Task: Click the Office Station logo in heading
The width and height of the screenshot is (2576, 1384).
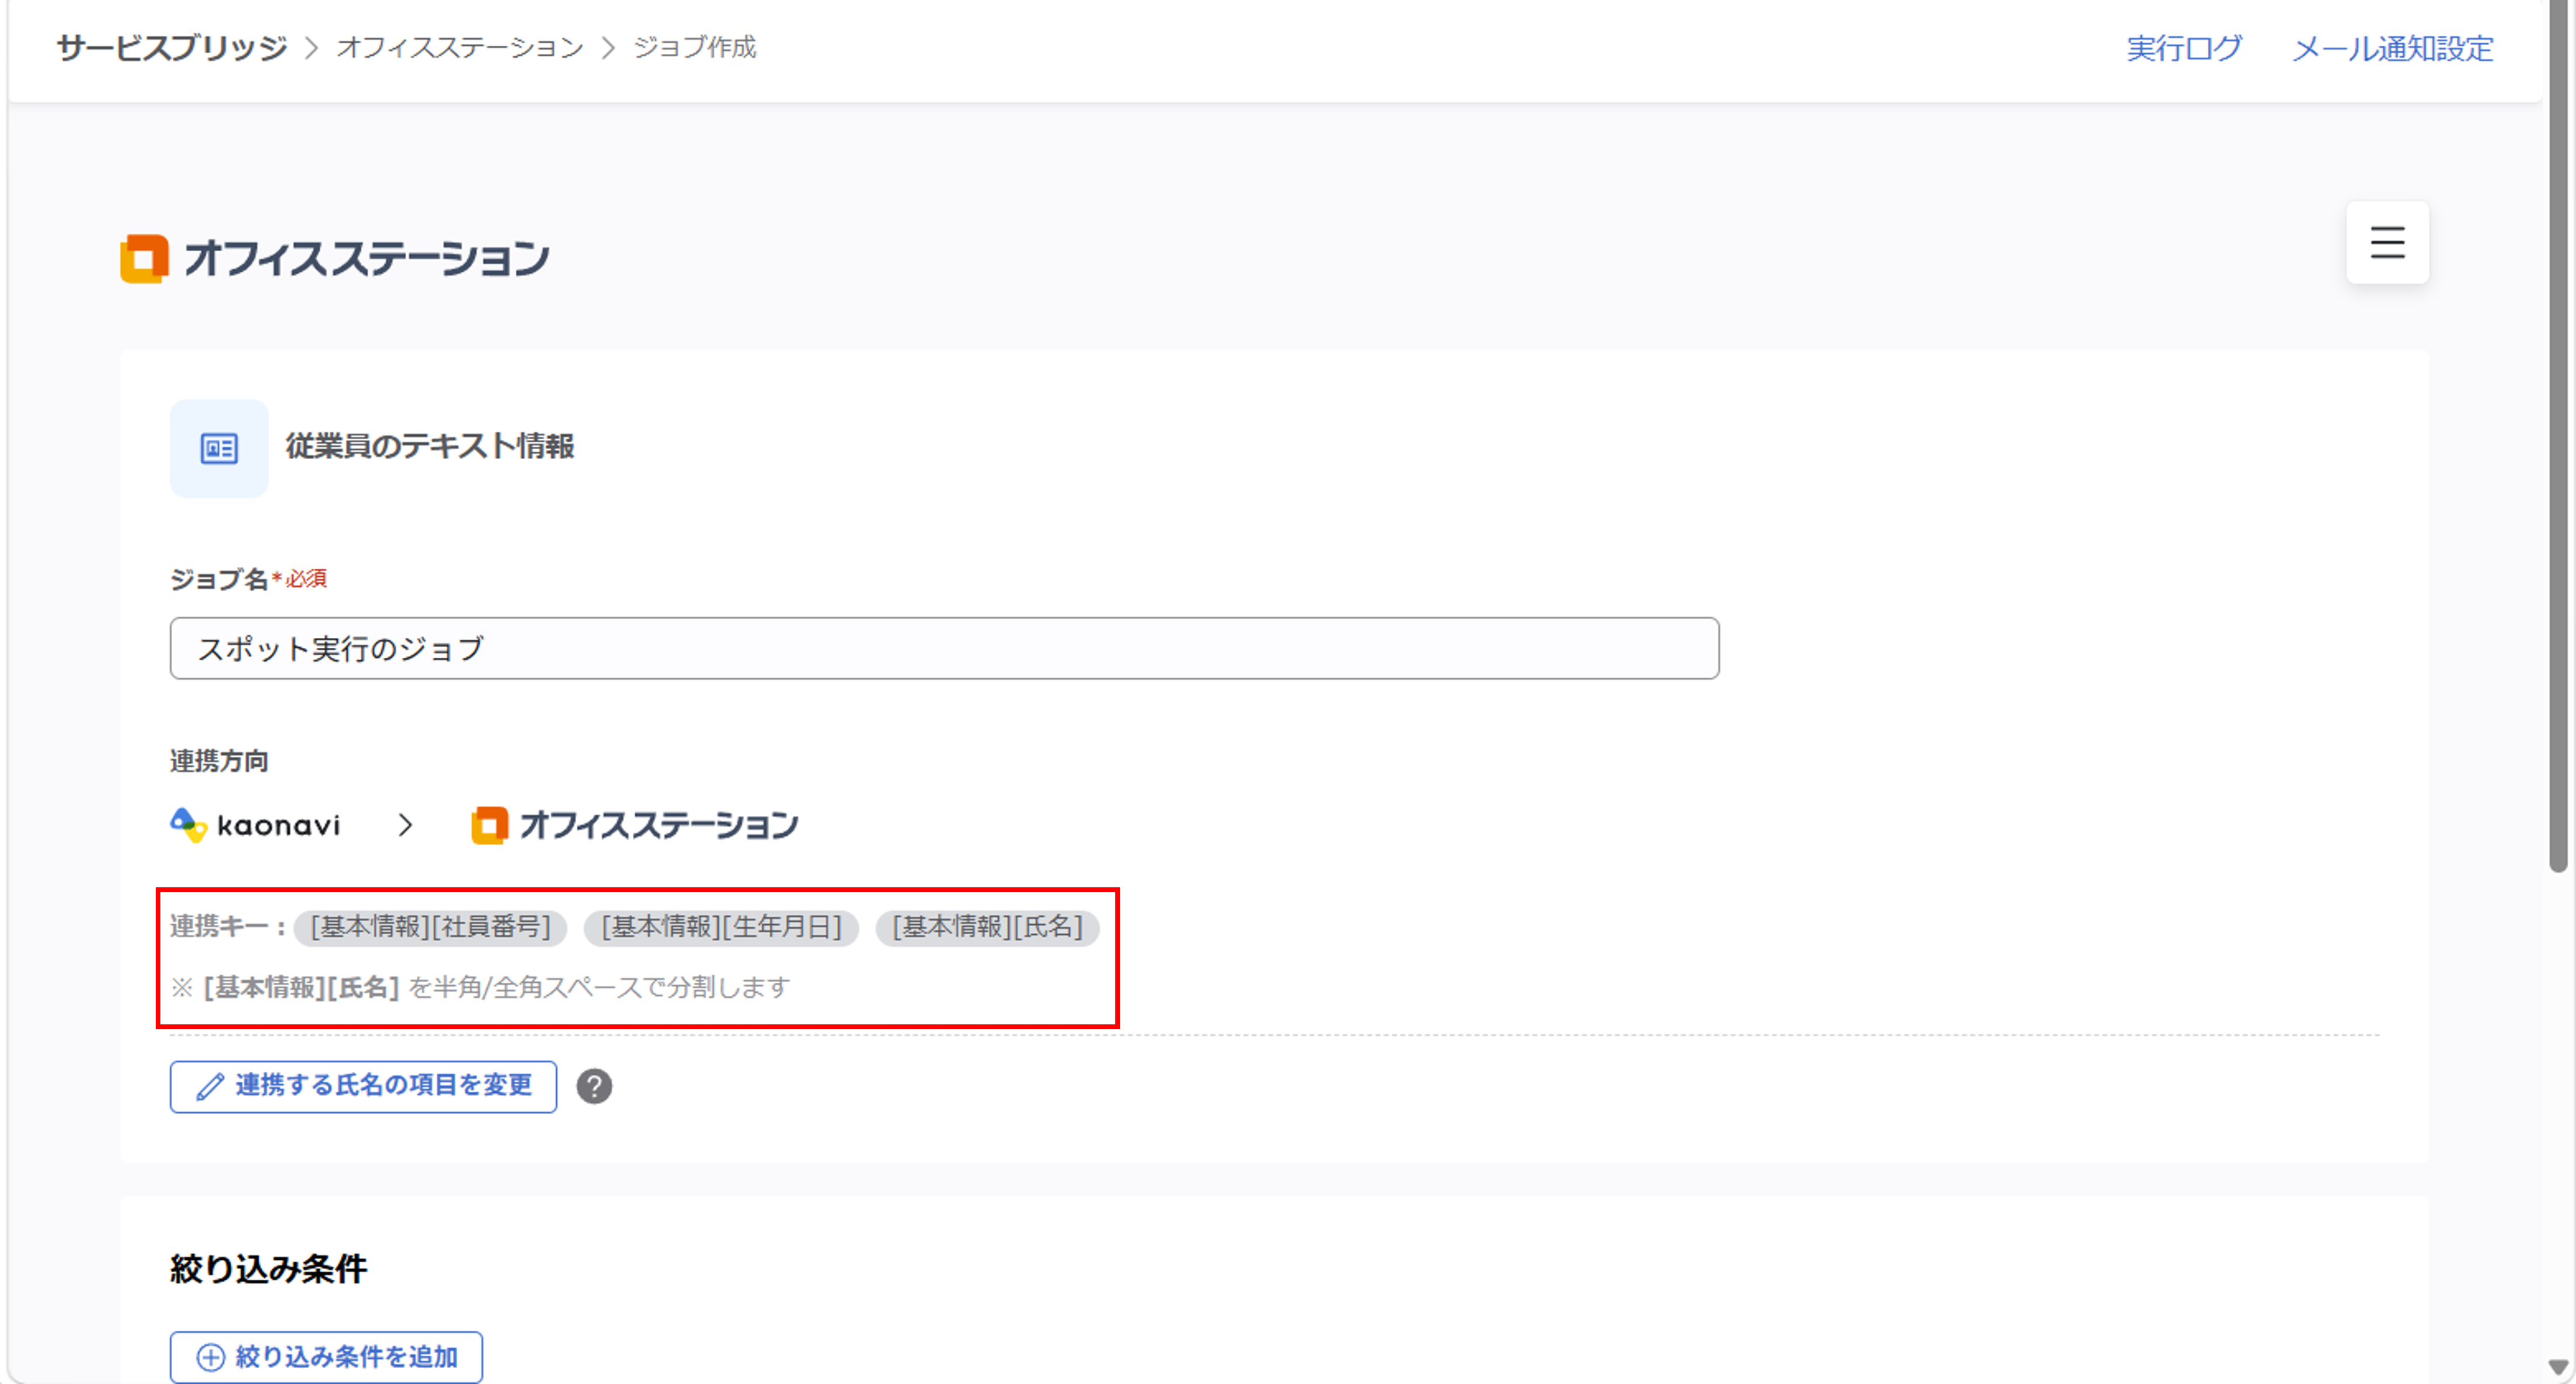Action: [334, 258]
